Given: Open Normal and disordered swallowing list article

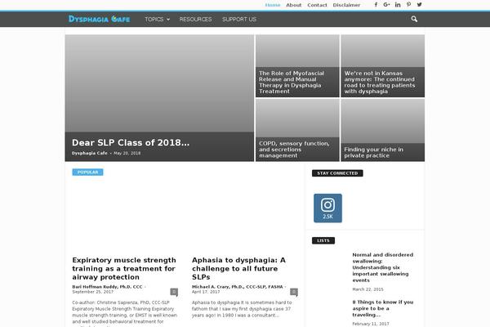Looking at the screenshot, I should coord(383,267).
